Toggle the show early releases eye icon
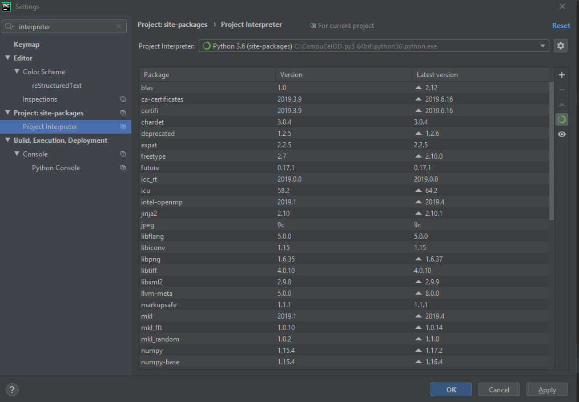Image resolution: width=579 pixels, height=402 pixels. [x=562, y=134]
